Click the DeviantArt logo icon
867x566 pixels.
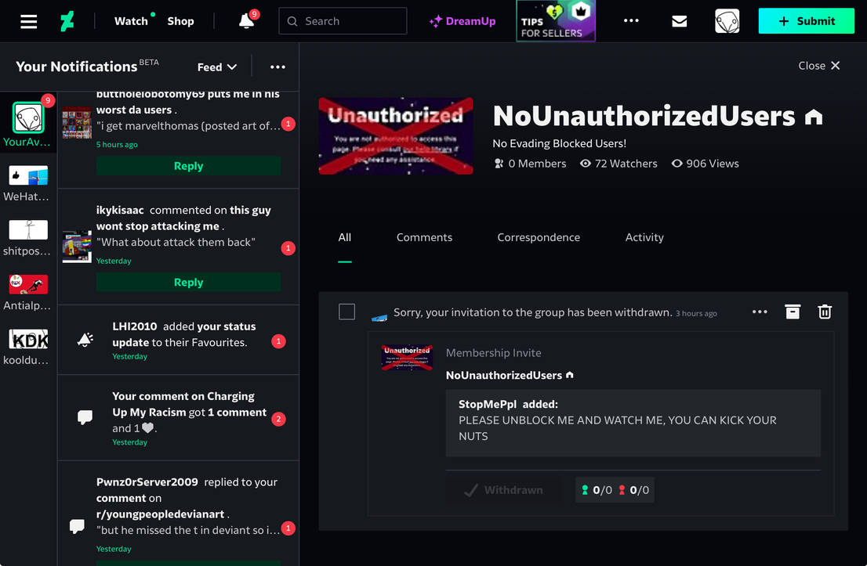coord(68,21)
